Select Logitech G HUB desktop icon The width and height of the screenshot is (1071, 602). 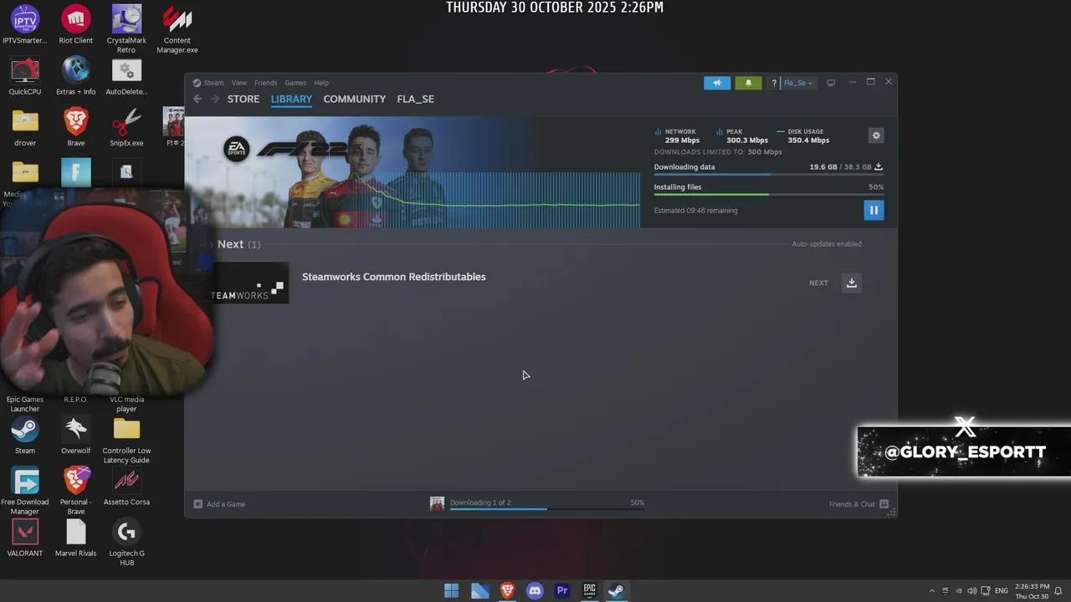[x=126, y=542]
